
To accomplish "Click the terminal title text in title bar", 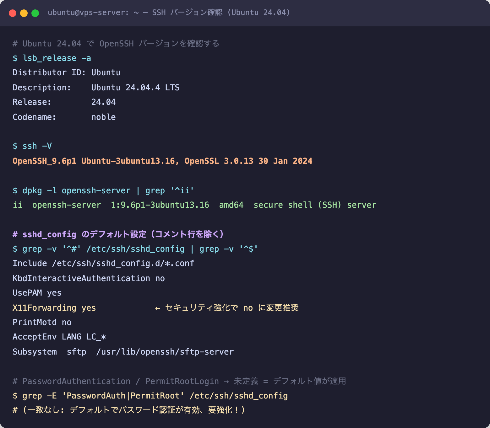I will (169, 13).
